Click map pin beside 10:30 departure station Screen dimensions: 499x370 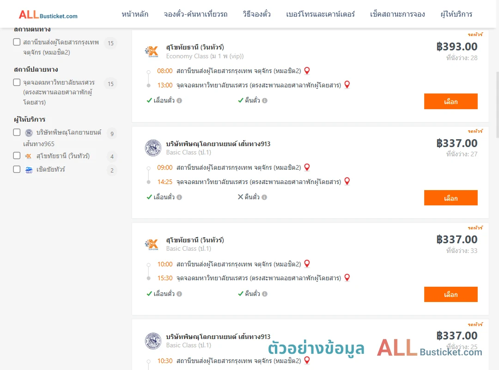pyautogui.click(x=307, y=360)
